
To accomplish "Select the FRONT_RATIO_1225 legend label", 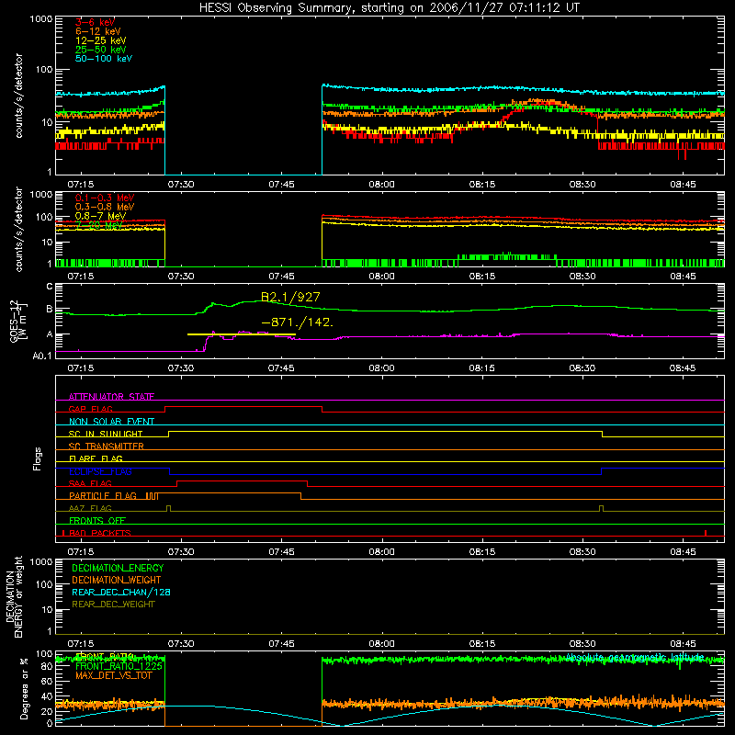I will click(x=119, y=666).
